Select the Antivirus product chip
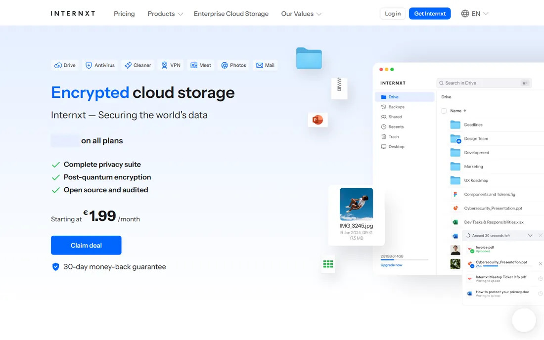The width and height of the screenshot is (544, 340). [100, 65]
